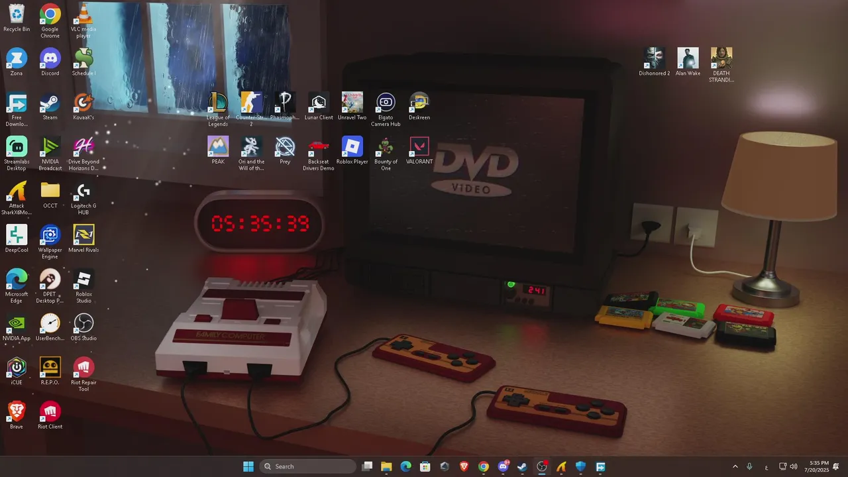Viewport: 848px width, 477px height.
Task: Select Ori and the Will of the Wisps
Action: pyautogui.click(x=251, y=154)
